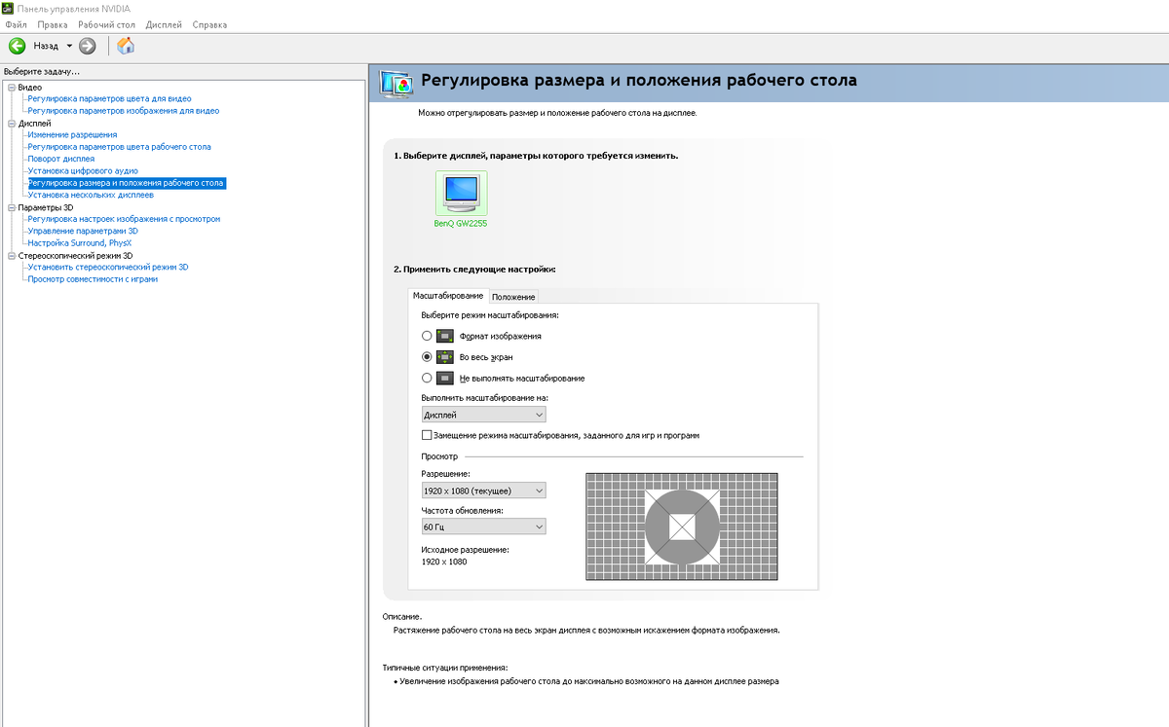Open 'Установить стереоскопический режим 3D'
The height and width of the screenshot is (727, 1169).
[108, 267]
